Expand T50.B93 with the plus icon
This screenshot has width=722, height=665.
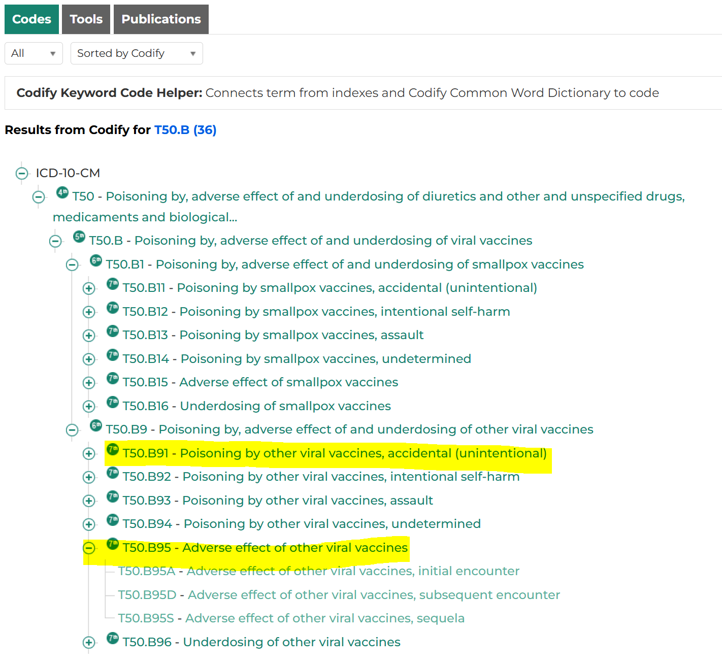click(x=89, y=501)
